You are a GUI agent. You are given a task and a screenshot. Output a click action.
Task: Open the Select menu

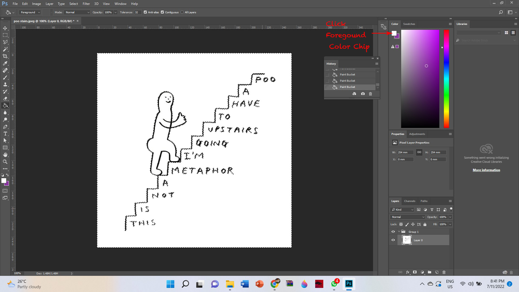(73, 4)
